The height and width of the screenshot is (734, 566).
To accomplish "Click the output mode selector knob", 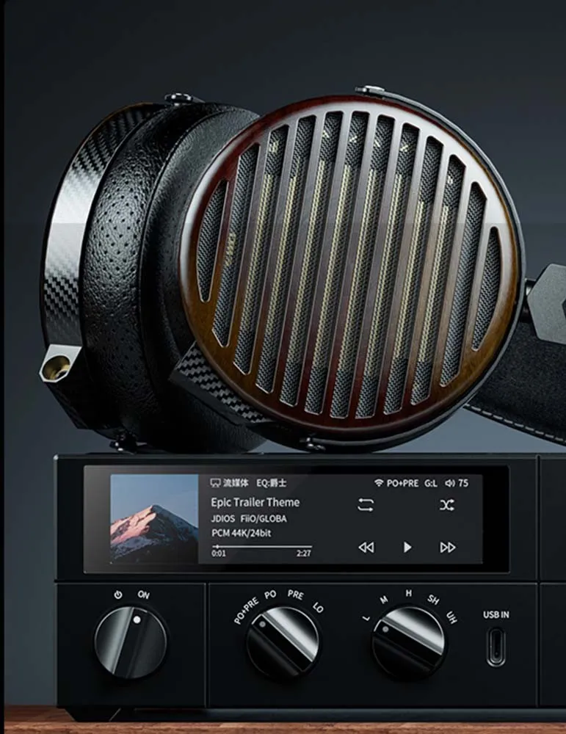I will point(283,642).
